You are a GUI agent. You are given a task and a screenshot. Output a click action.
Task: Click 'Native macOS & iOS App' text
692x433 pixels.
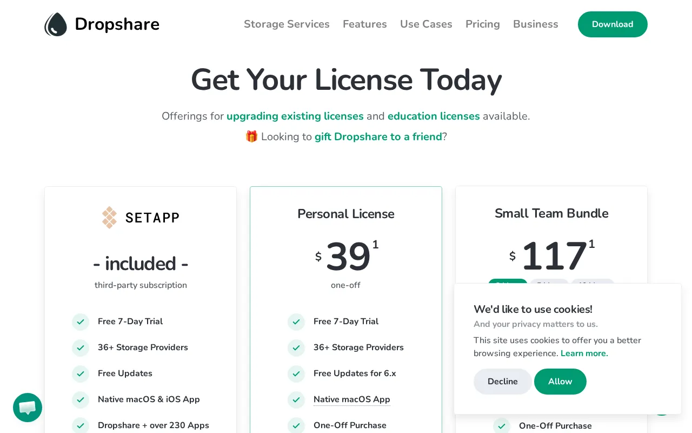tap(149, 399)
